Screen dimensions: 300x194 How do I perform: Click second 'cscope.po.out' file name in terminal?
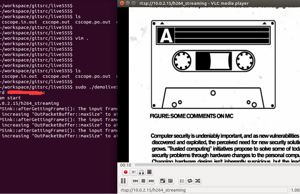tap(93, 76)
